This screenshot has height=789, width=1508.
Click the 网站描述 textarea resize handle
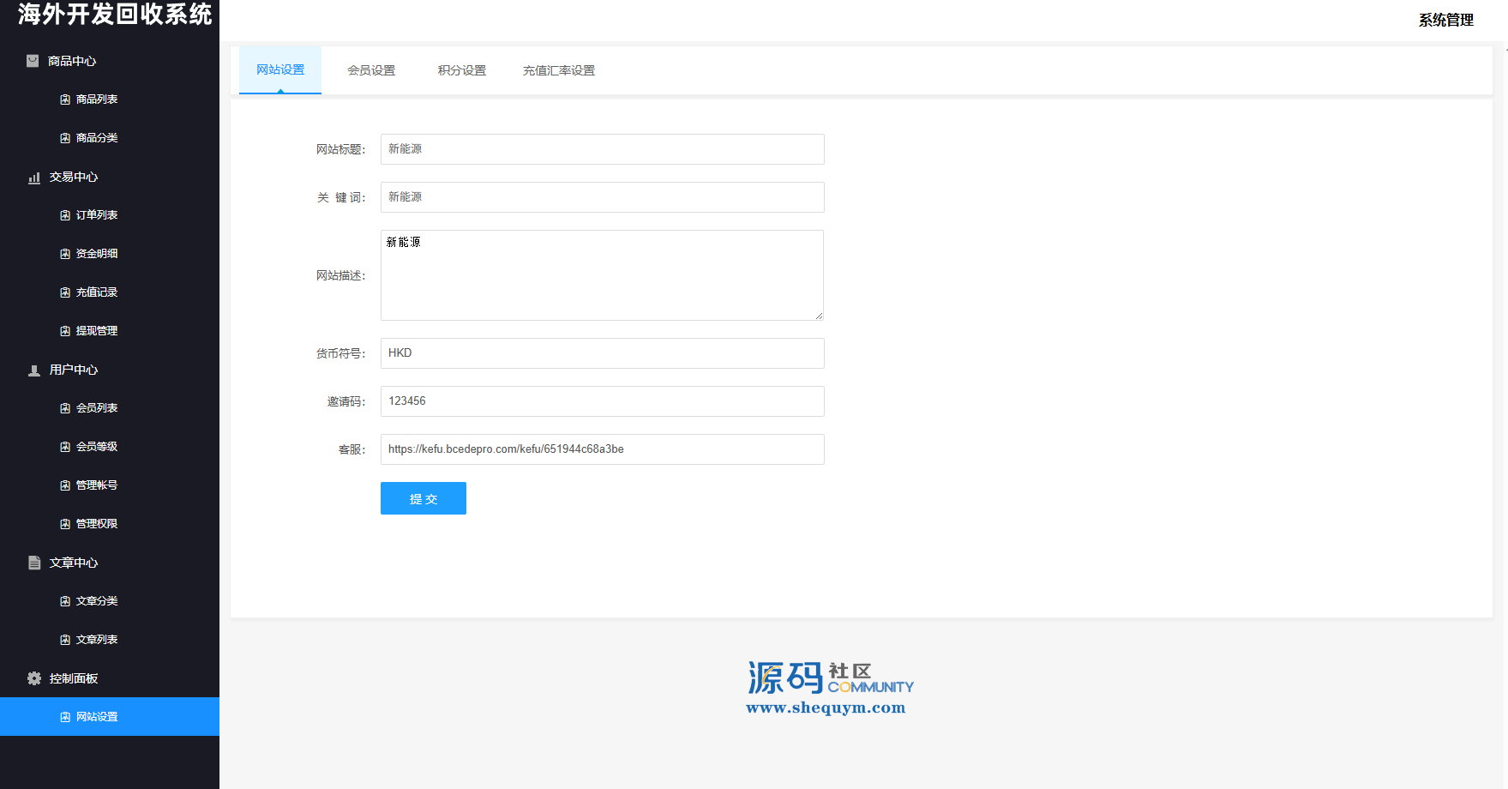click(819, 316)
